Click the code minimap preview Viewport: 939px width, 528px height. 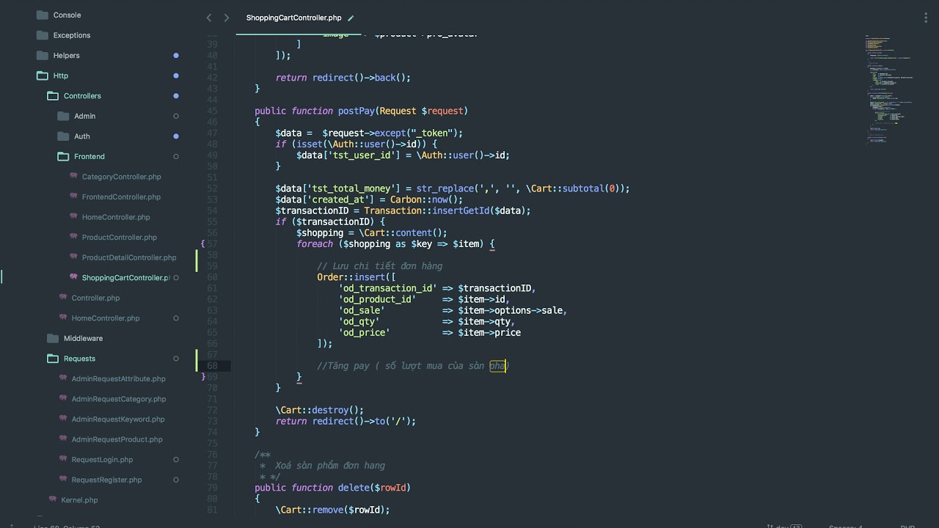click(891, 89)
